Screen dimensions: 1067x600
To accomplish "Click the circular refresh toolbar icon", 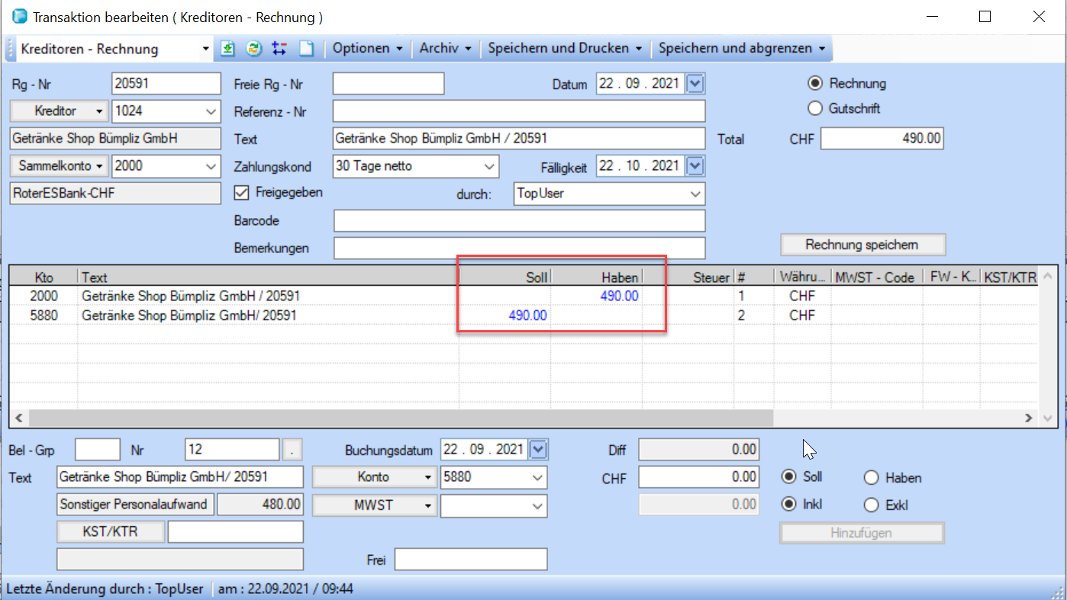I will pyautogui.click(x=253, y=49).
